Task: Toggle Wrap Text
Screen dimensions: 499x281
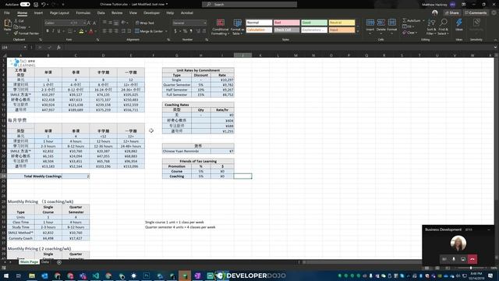Action: pos(145,23)
